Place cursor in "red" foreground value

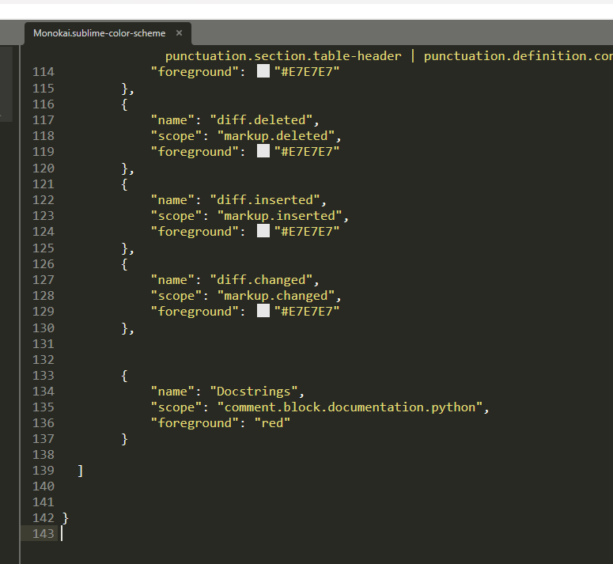tap(272, 423)
